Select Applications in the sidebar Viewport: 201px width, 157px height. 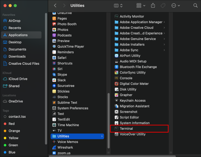coord(21,35)
